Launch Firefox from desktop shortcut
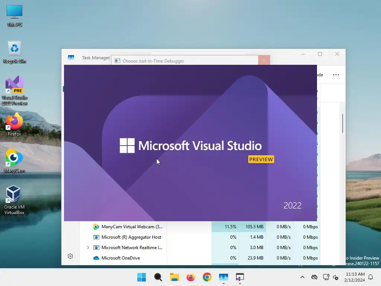The width and height of the screenshot is (381, 286). point(15,124)
